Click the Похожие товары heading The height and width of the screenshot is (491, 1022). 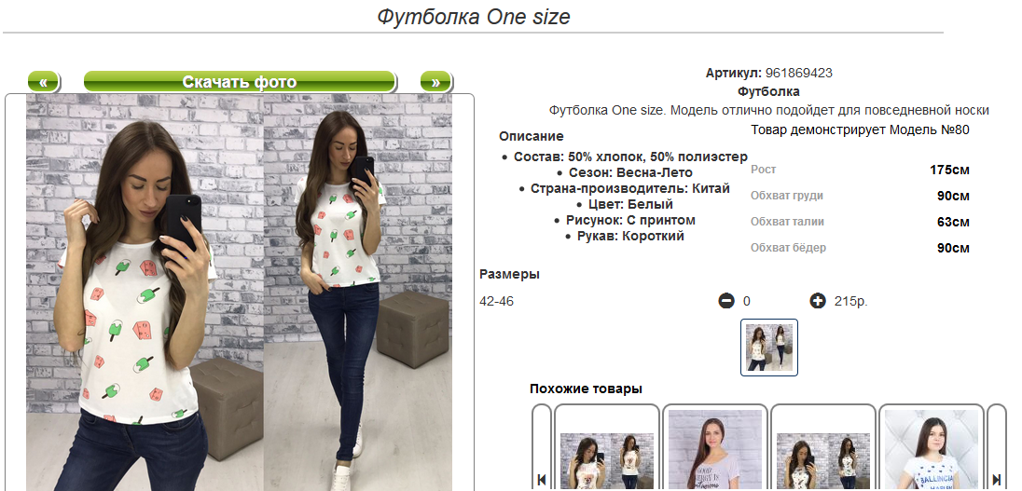pos(586,389)
